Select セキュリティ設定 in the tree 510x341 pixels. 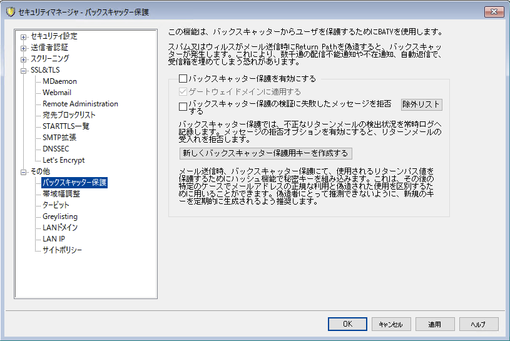tap(54, 36)
